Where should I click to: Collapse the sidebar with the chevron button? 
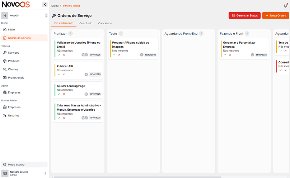pyautogui.click(x=45, y=5)
